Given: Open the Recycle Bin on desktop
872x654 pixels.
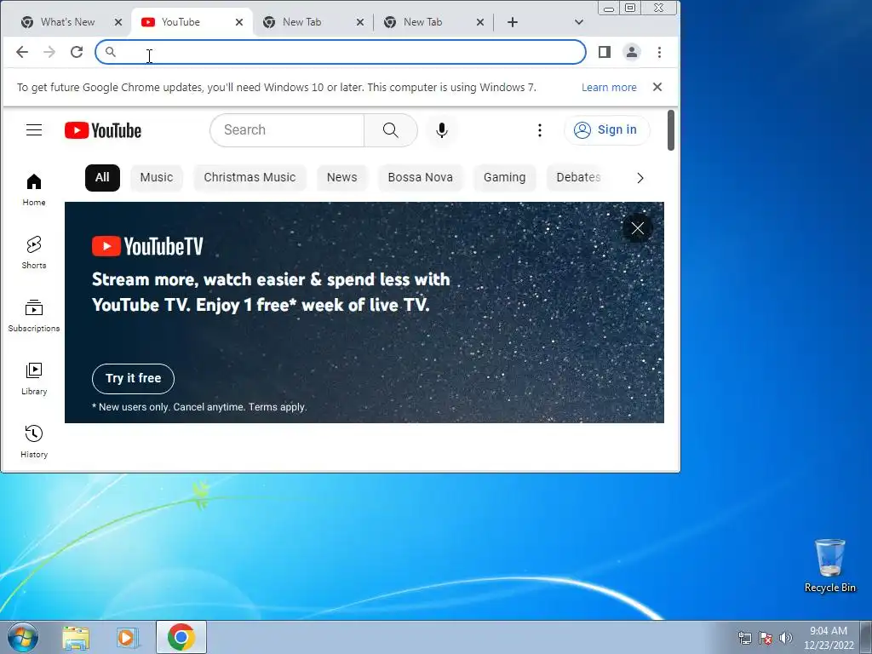Looking at the screenshot, I should (829, 565).
